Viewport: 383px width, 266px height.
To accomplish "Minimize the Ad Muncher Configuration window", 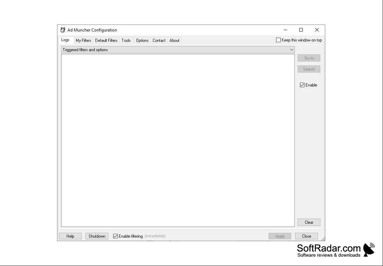I will [x=285, y=30].
